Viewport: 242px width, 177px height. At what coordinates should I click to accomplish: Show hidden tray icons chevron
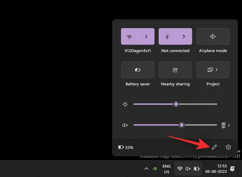click(x=146, y=169)
